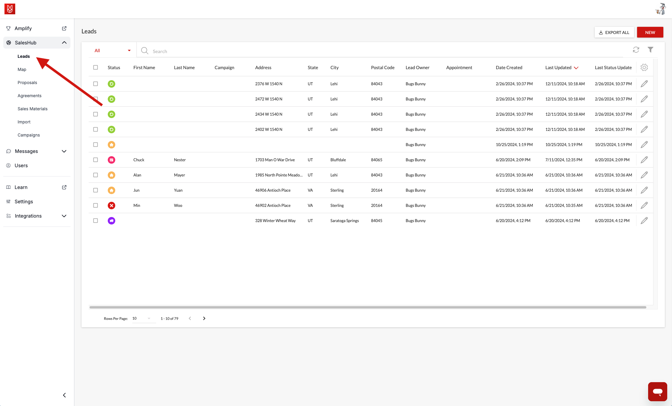Select Leads in the sidebar
Image resolution: width=672 pixels, height=406 pixels.
[x=24, y=56]
